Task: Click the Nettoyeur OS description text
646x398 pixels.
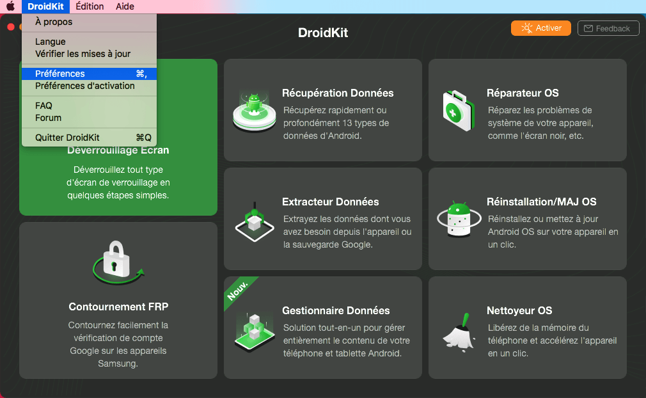Action: pyautogui.click(x=552, y=340)
